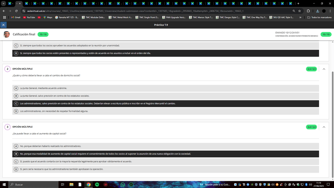This screenshot has width=334, height=188.
Task: Open Todos los marcadores folder
Action: [x=319, y=17]
